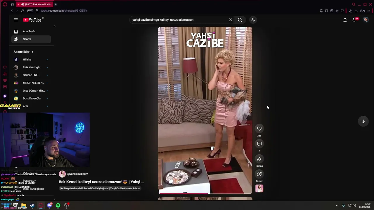Image resolution: width=374 pixels, height=210 pixels.
Task: Take a snapshot with Opera toolbar
Action: 327,11
